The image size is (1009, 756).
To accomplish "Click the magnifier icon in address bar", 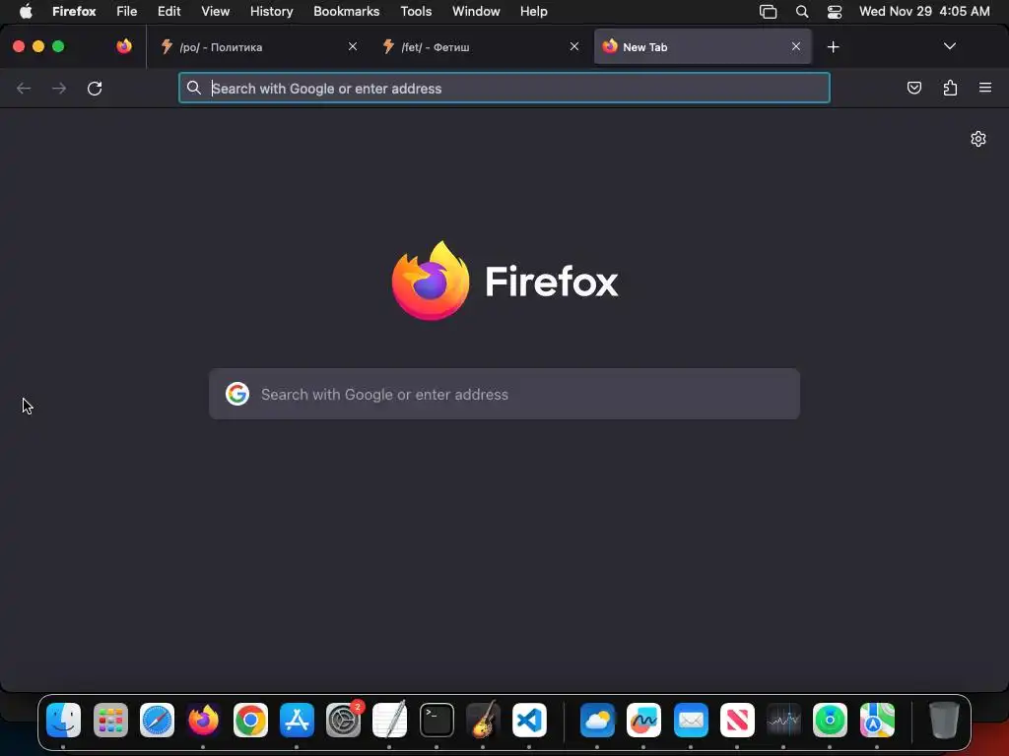I will [194, 88].
